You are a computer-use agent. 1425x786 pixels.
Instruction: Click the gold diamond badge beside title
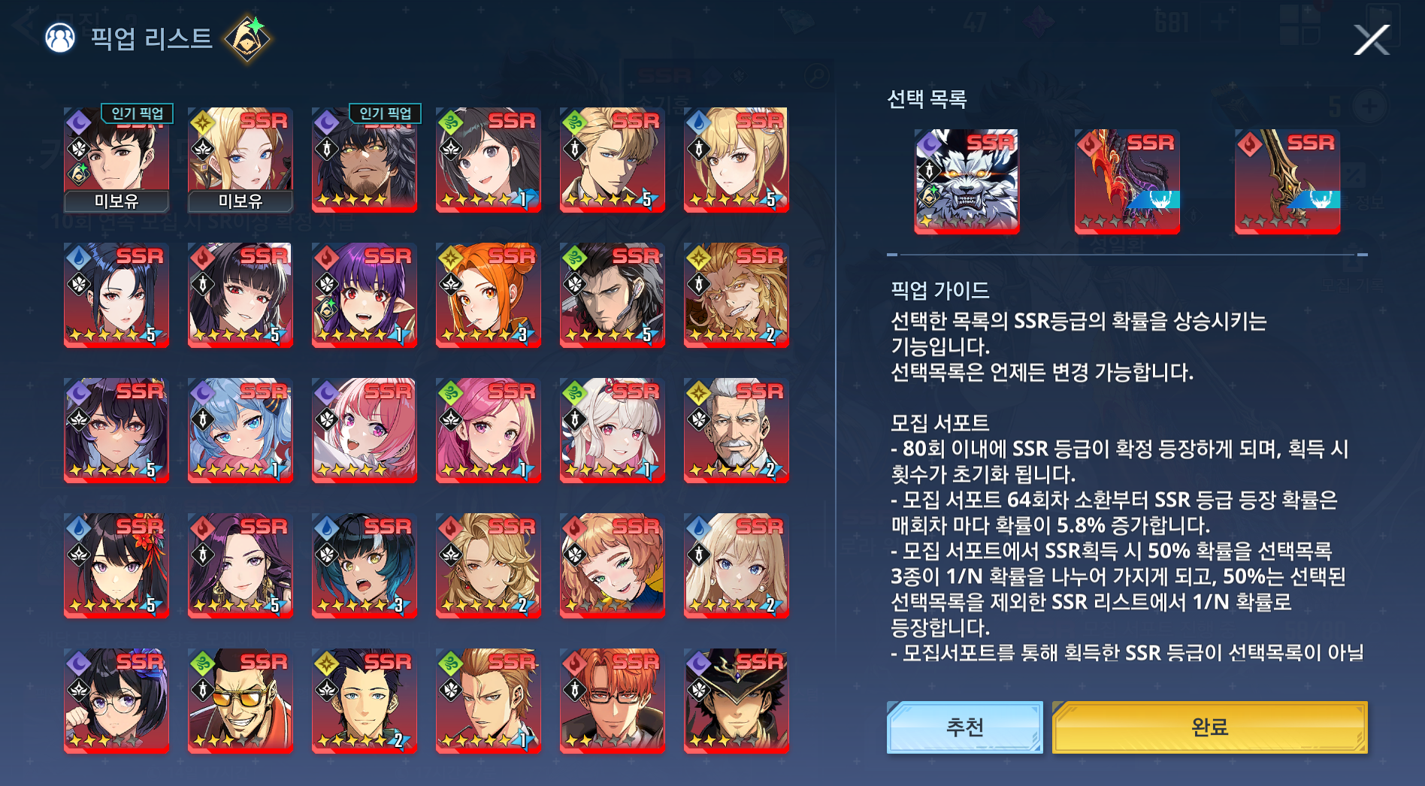pyautogui.click(x=248, y=39)
